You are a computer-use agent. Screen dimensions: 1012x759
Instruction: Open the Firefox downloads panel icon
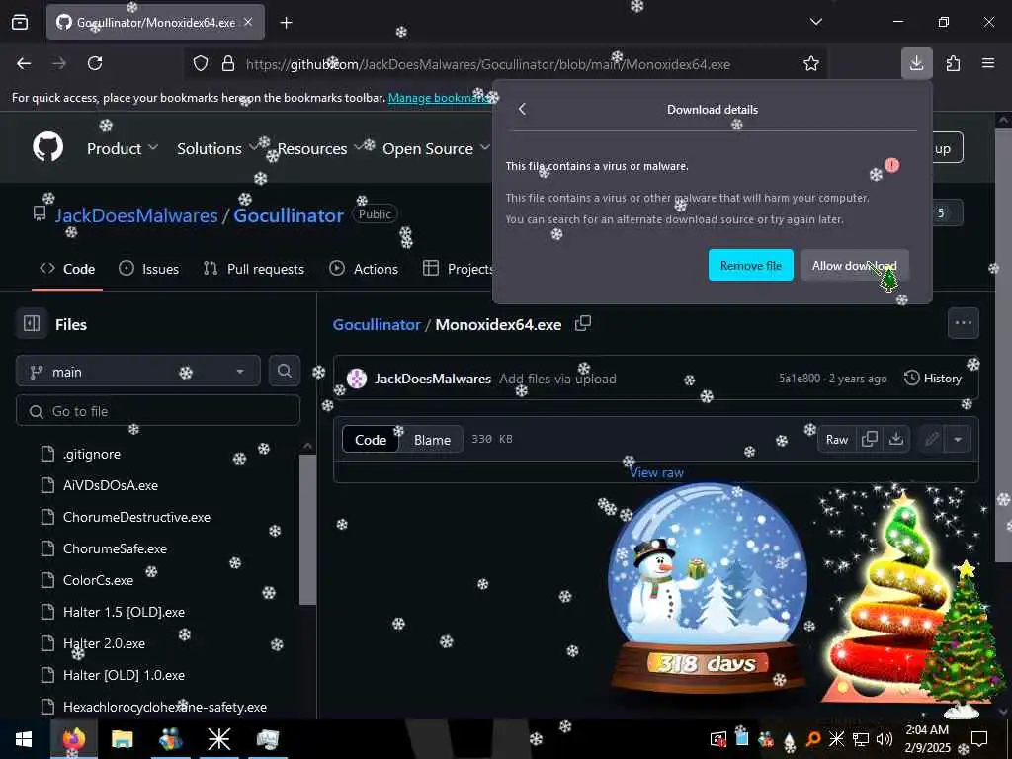916,63
